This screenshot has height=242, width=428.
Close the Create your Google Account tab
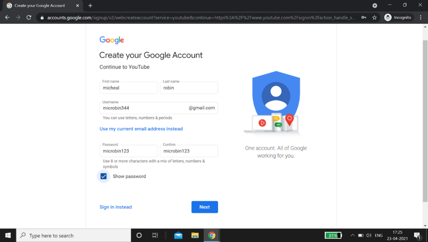pyautogui.click(x=77, y=5)
